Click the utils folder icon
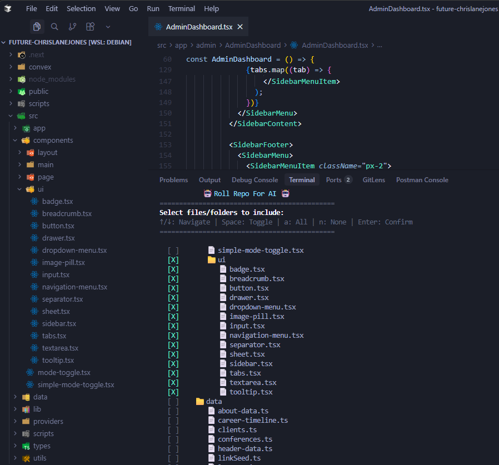 pyautogui.click(x=26, y=458)
